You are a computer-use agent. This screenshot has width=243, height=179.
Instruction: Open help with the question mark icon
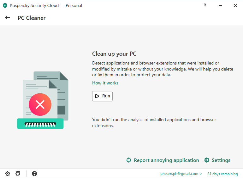[205, 5]
